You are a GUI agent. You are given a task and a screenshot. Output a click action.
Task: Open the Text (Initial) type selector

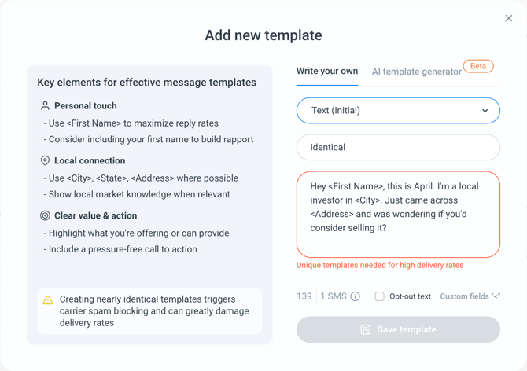[398, 111]
